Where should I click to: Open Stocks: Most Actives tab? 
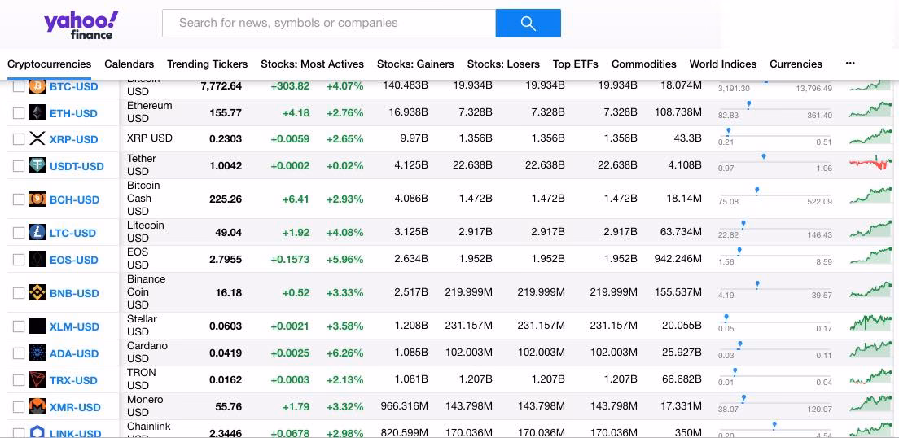[313, 64]
